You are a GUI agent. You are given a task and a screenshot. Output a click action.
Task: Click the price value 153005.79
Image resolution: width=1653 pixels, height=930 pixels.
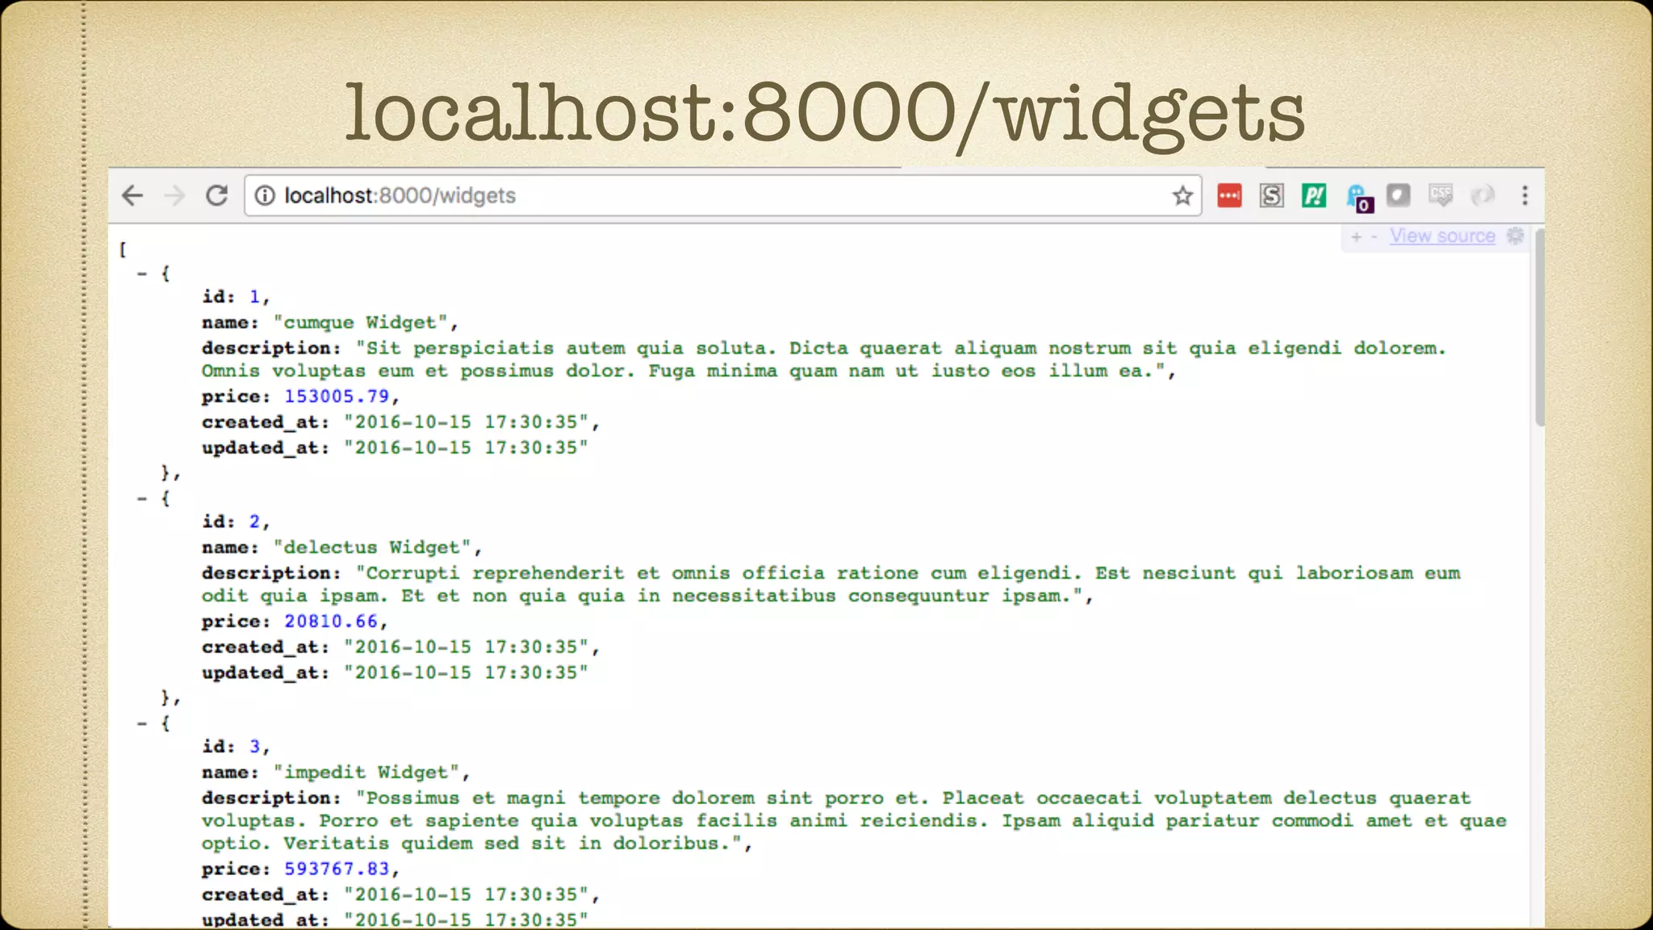point(337,396)
